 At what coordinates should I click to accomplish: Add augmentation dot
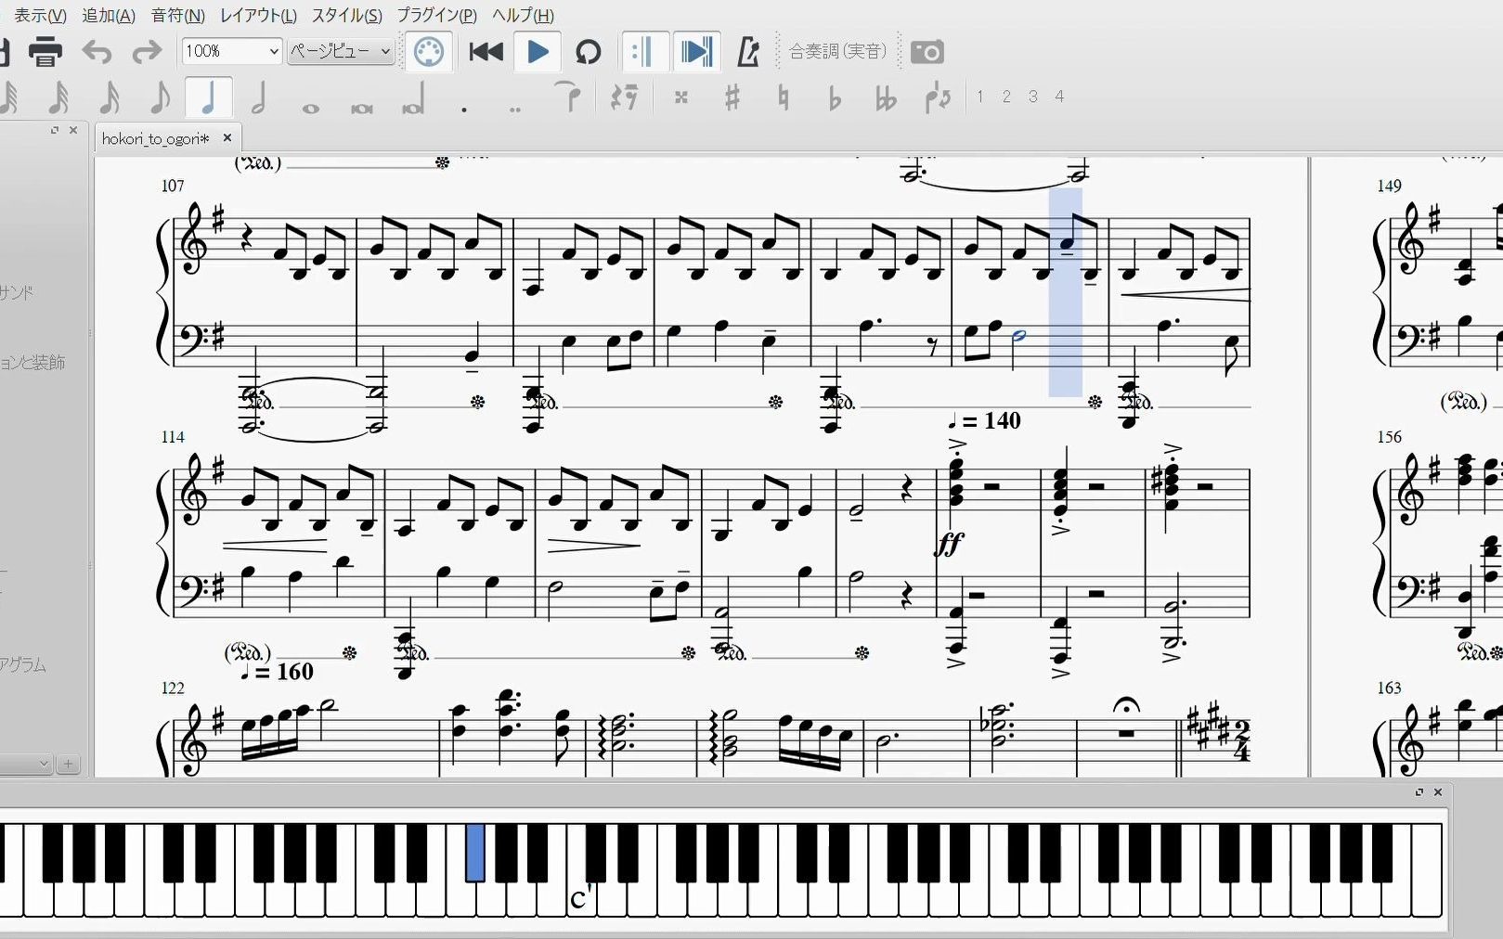(x=464, y=108)
